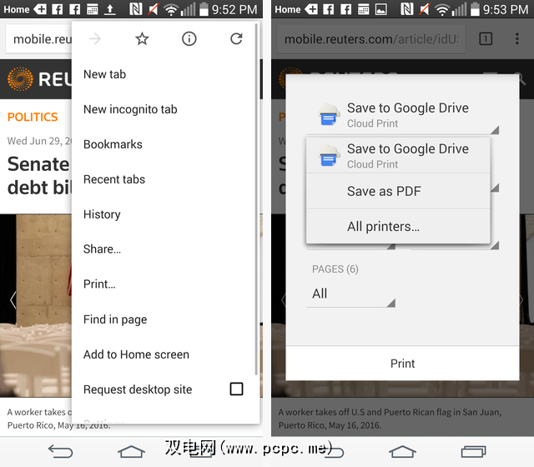Select All printers… option

click(383, 226)
